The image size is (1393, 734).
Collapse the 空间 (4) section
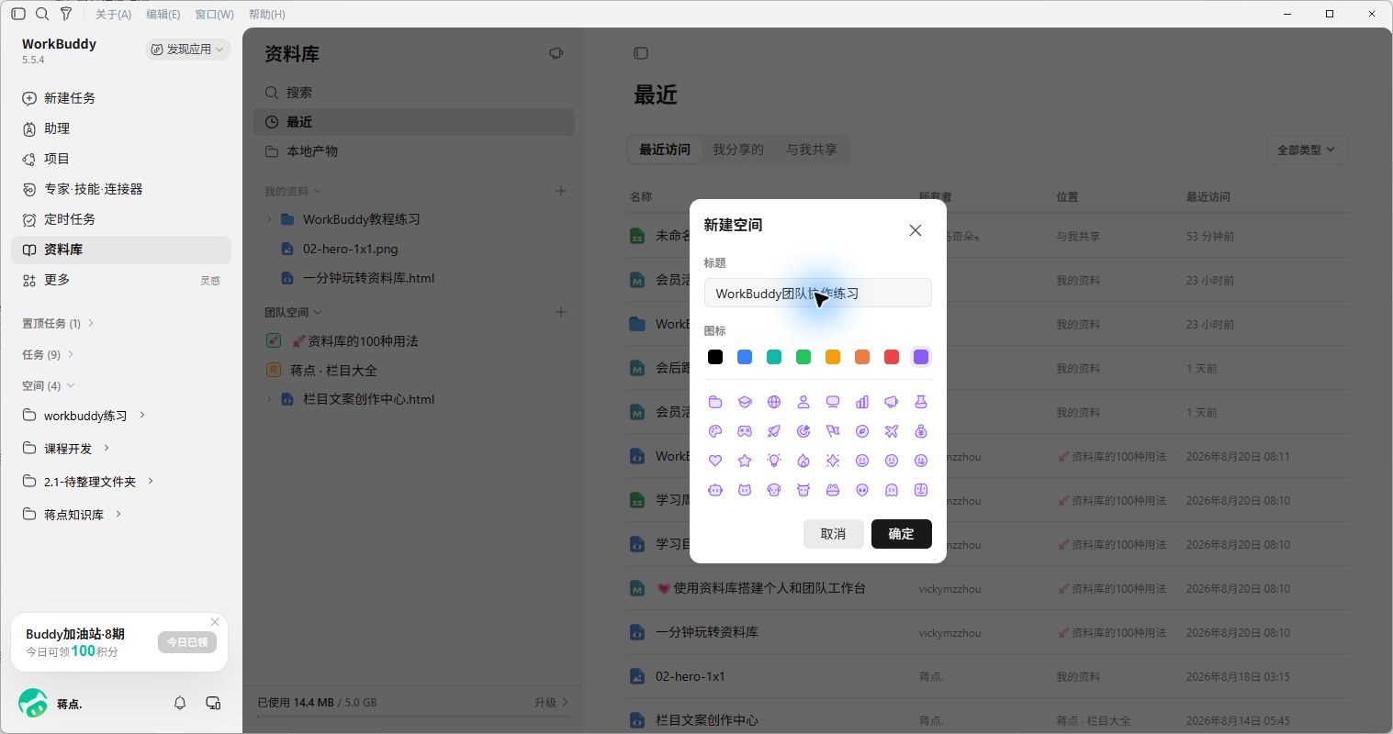[71, 385]
